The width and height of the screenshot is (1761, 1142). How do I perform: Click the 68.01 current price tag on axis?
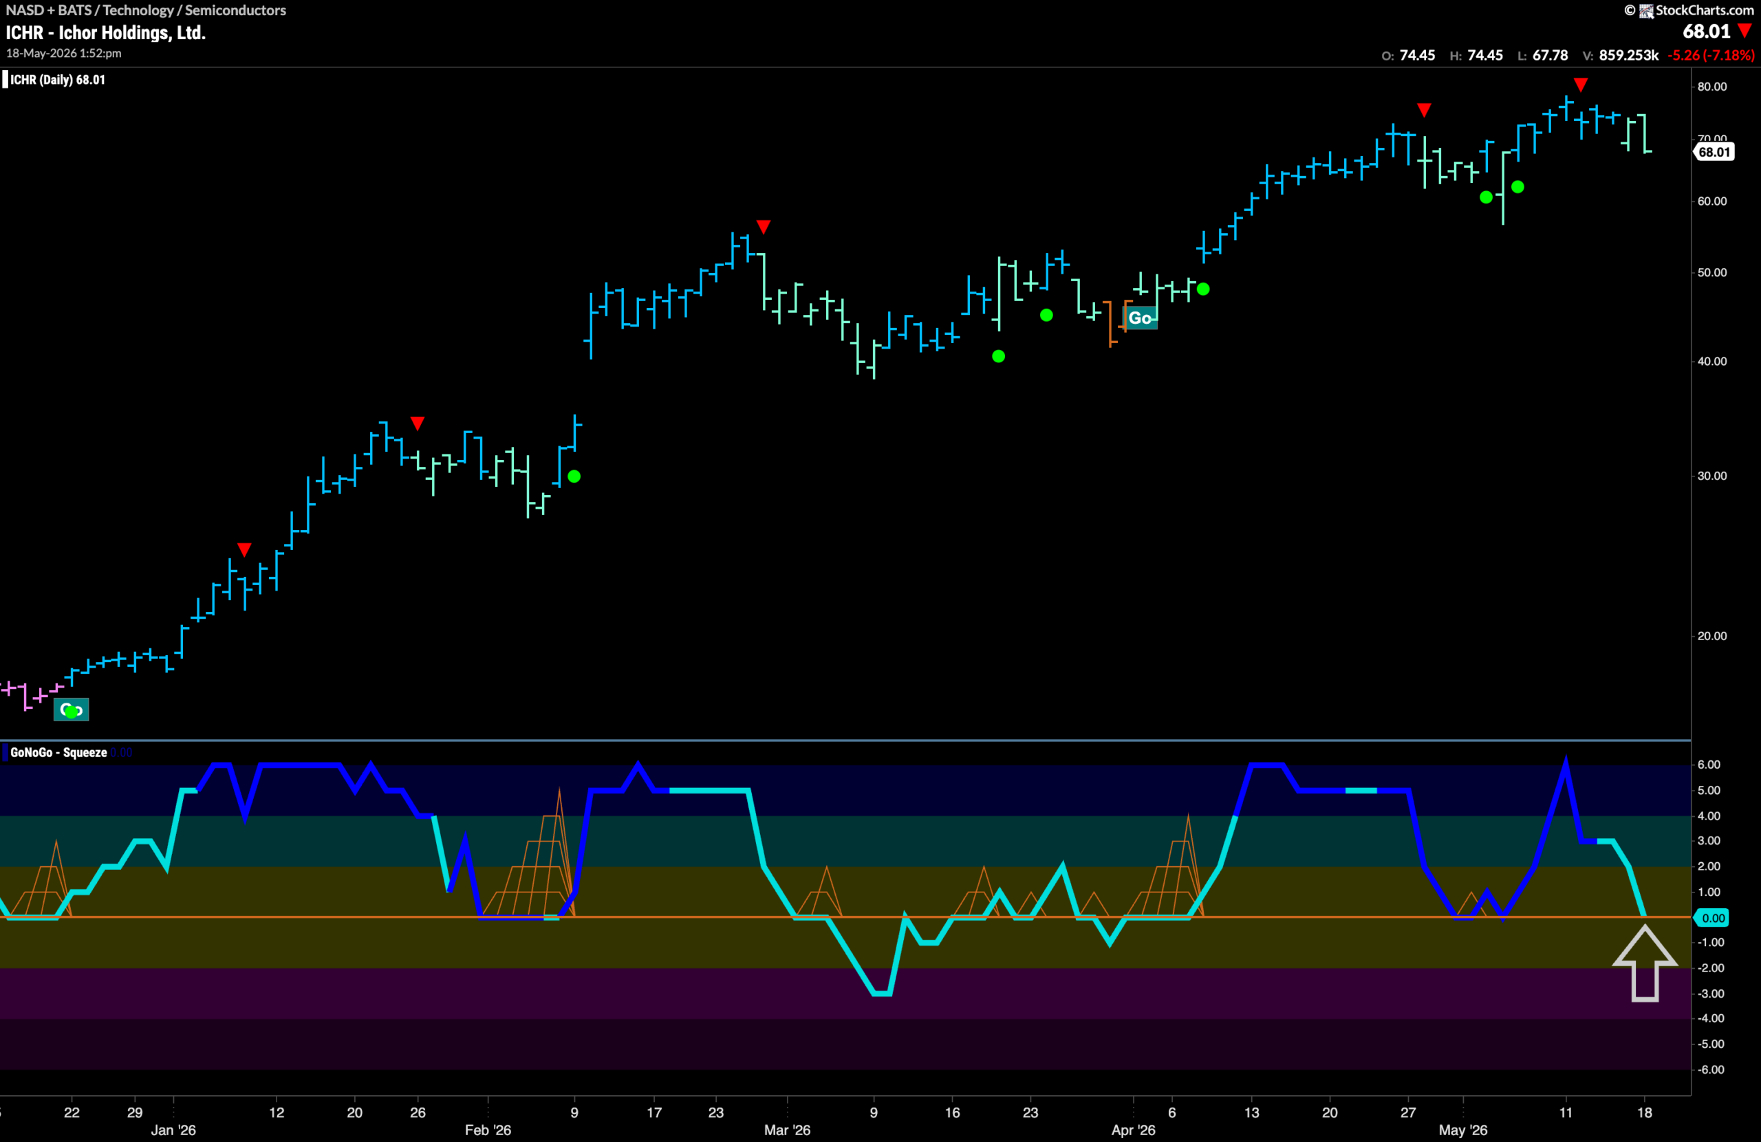[1714, 152]
